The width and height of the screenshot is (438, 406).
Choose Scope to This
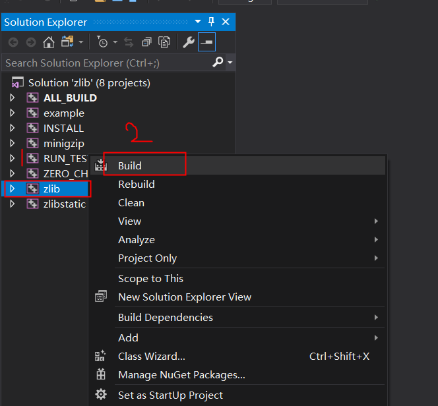237,279
